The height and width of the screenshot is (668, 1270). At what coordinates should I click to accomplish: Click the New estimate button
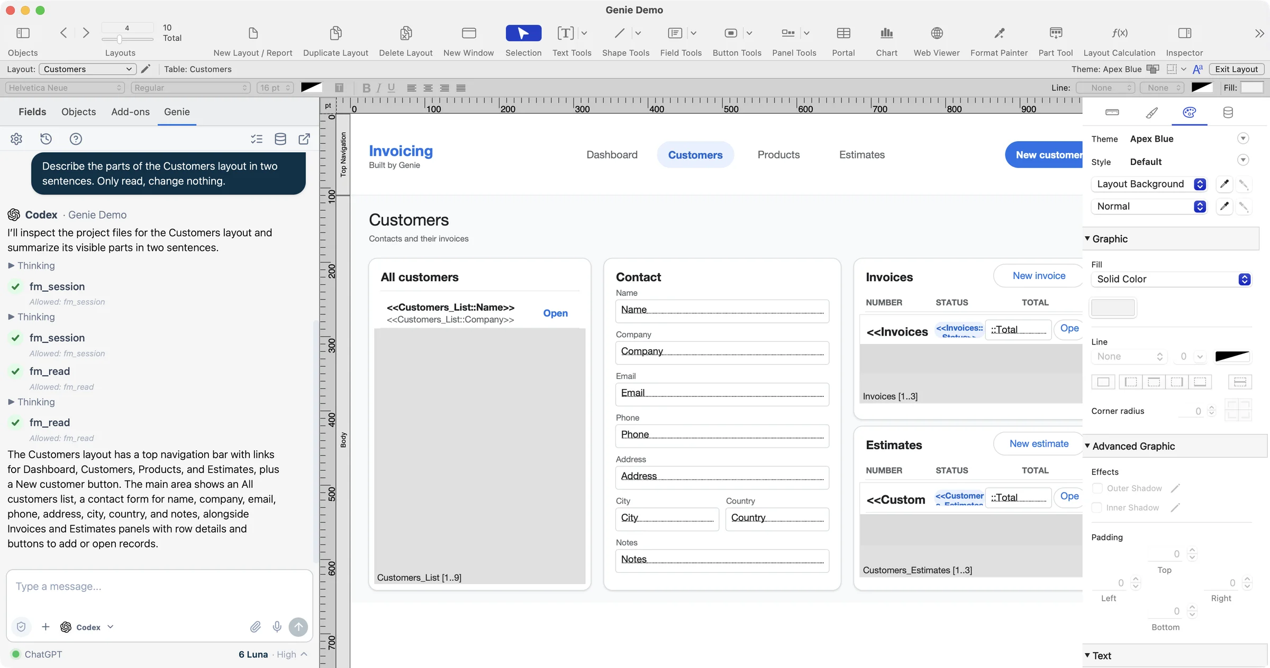[x=1038, y=443]
